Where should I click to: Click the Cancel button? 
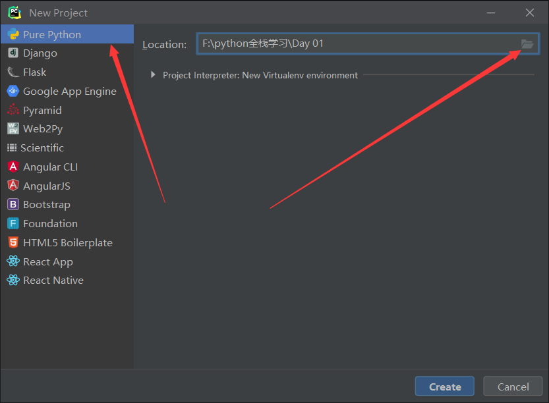point(513,386)
